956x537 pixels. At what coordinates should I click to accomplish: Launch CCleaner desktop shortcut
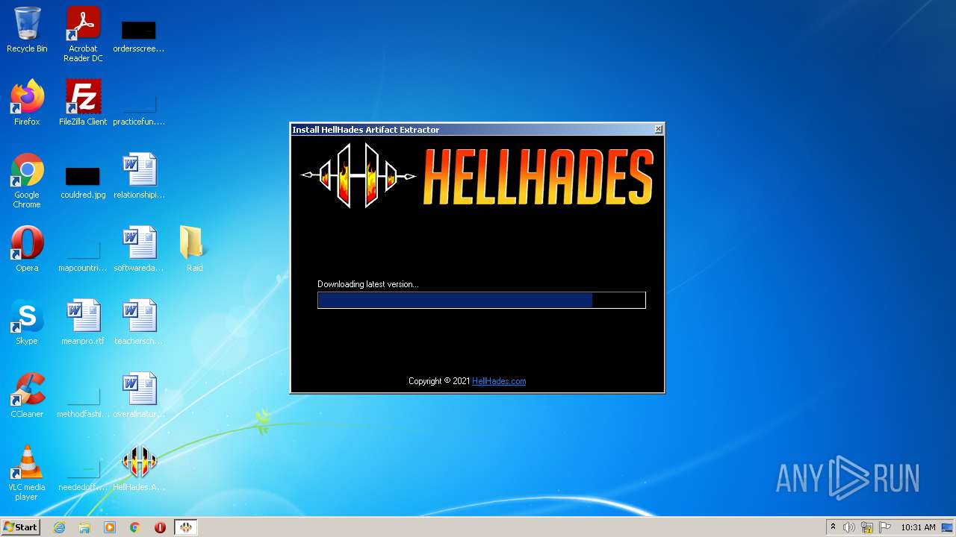pyautogui.click(x=27, y=395)
